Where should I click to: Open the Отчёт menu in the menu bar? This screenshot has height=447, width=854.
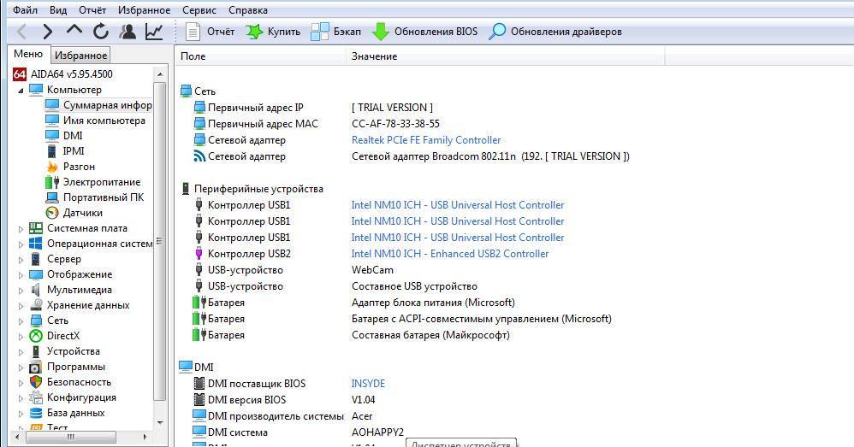click(x=92, y=9)
